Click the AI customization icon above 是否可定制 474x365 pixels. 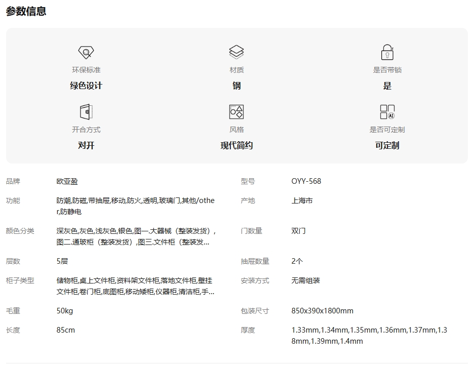387,112
